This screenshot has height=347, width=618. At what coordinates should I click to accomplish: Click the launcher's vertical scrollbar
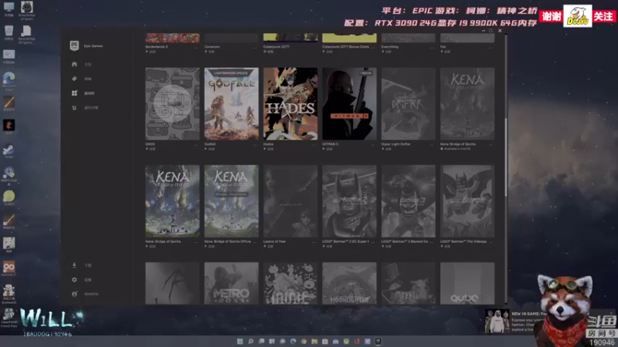[x=506, y=157]
